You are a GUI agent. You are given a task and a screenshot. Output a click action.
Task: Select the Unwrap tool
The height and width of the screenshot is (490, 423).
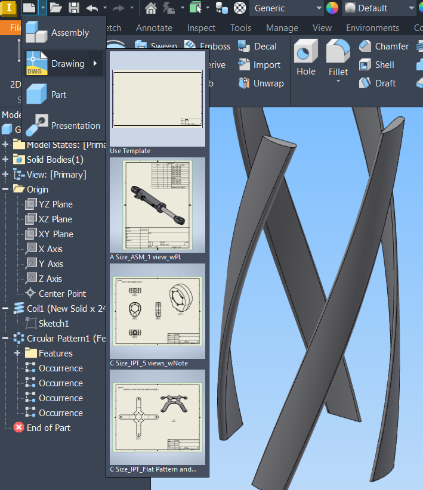pos(261,83)
